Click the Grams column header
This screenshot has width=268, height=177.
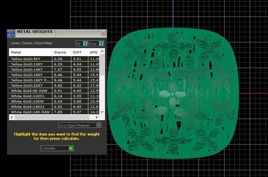pyautogui.click(x=61, y=52)
